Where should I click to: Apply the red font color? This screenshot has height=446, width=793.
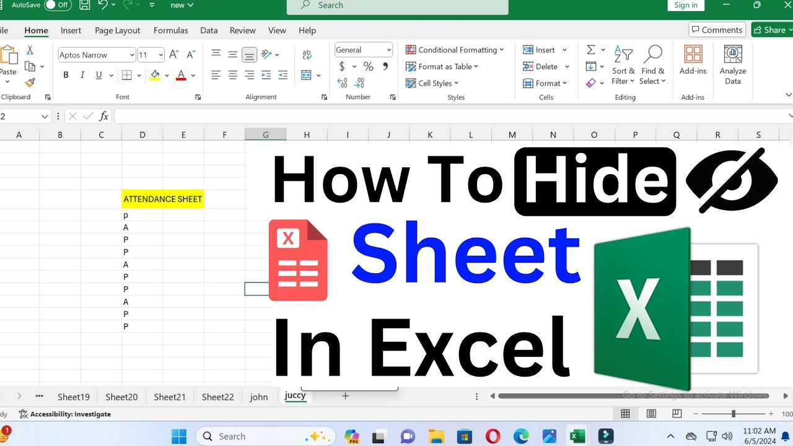pos(181,75)
